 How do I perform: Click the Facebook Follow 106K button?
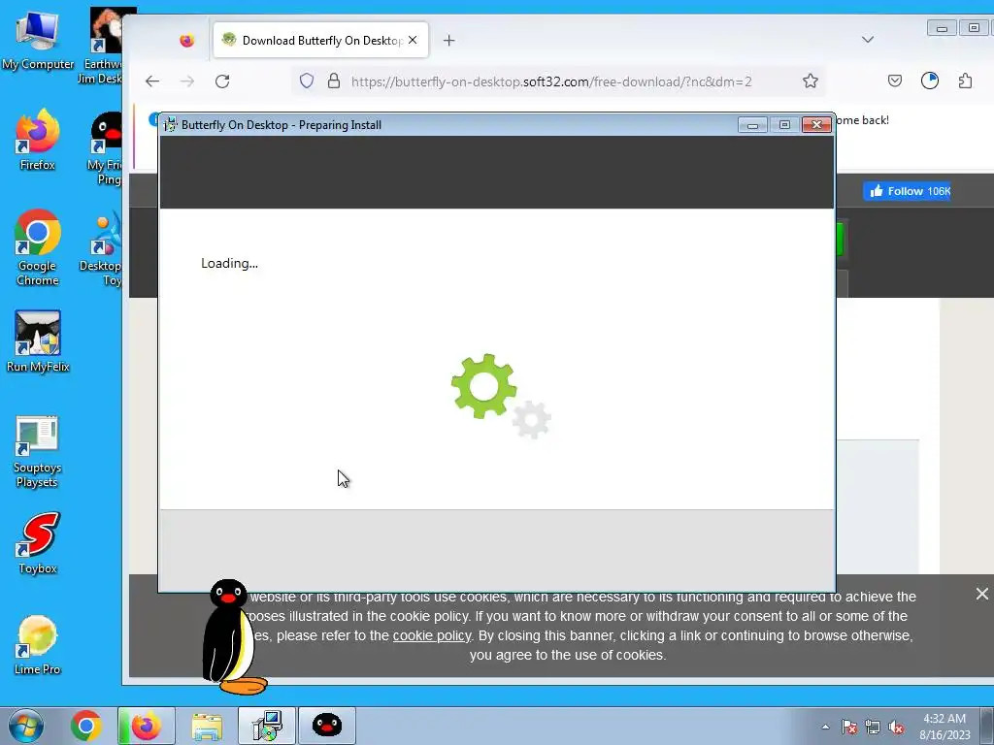907,191
